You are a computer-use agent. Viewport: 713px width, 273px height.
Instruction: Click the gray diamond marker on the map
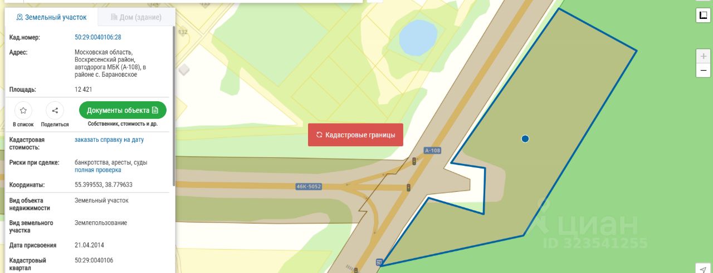click(184, 70)
